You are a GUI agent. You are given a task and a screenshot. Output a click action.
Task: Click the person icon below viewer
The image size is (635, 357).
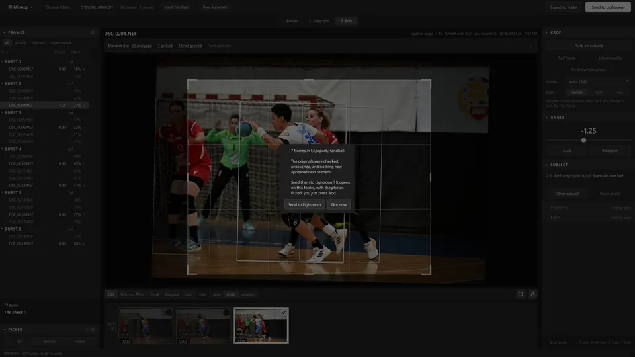coord(532,294)
